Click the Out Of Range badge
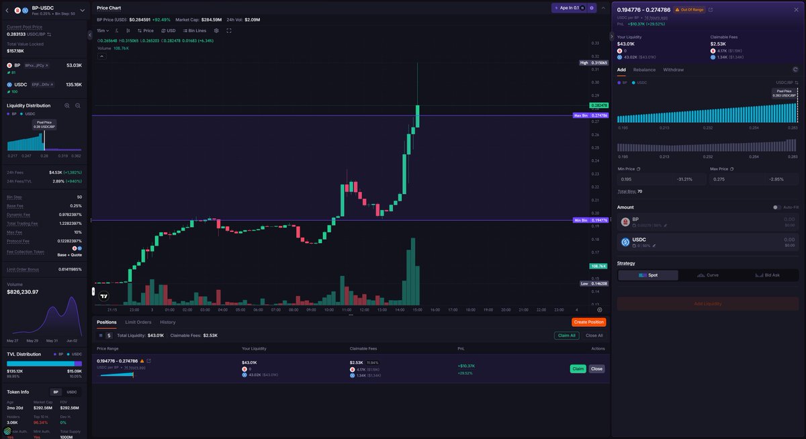This screenshot has height=439, width=806. point(689,9)
